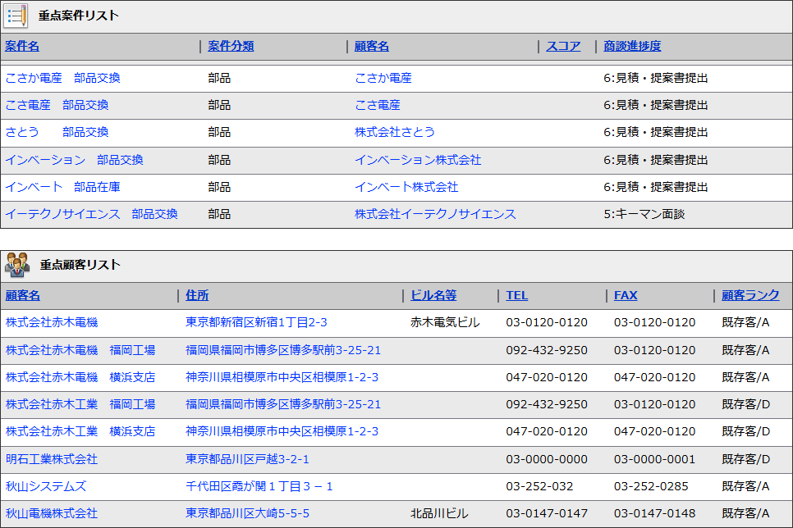Sort customers by 顧客ランク header
This screenshot has height=528, width=793.
click(750, 296)
